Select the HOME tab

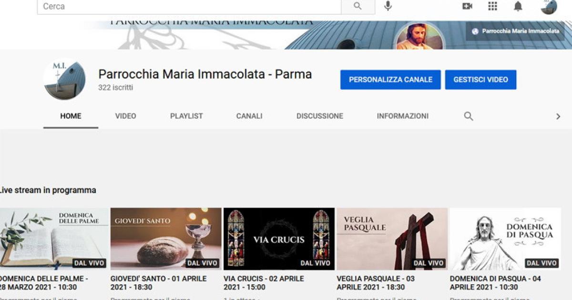pos(71,116)
